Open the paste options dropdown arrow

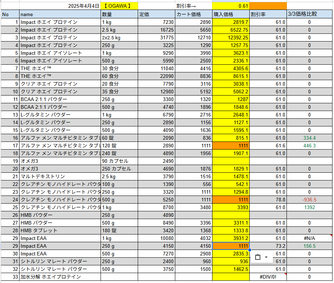(266, 257)
